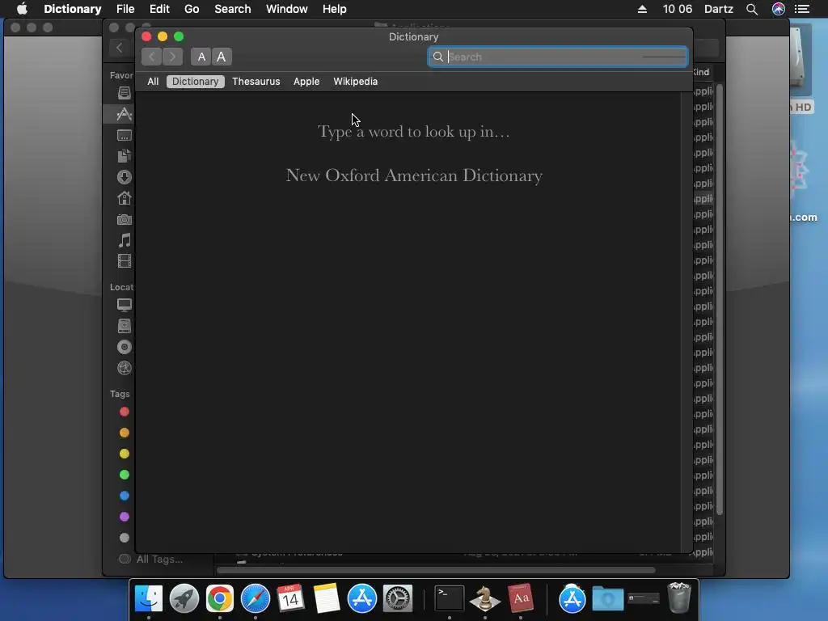
Task: Select the Dictionary source tab
Action: click(x=196, y=82)
